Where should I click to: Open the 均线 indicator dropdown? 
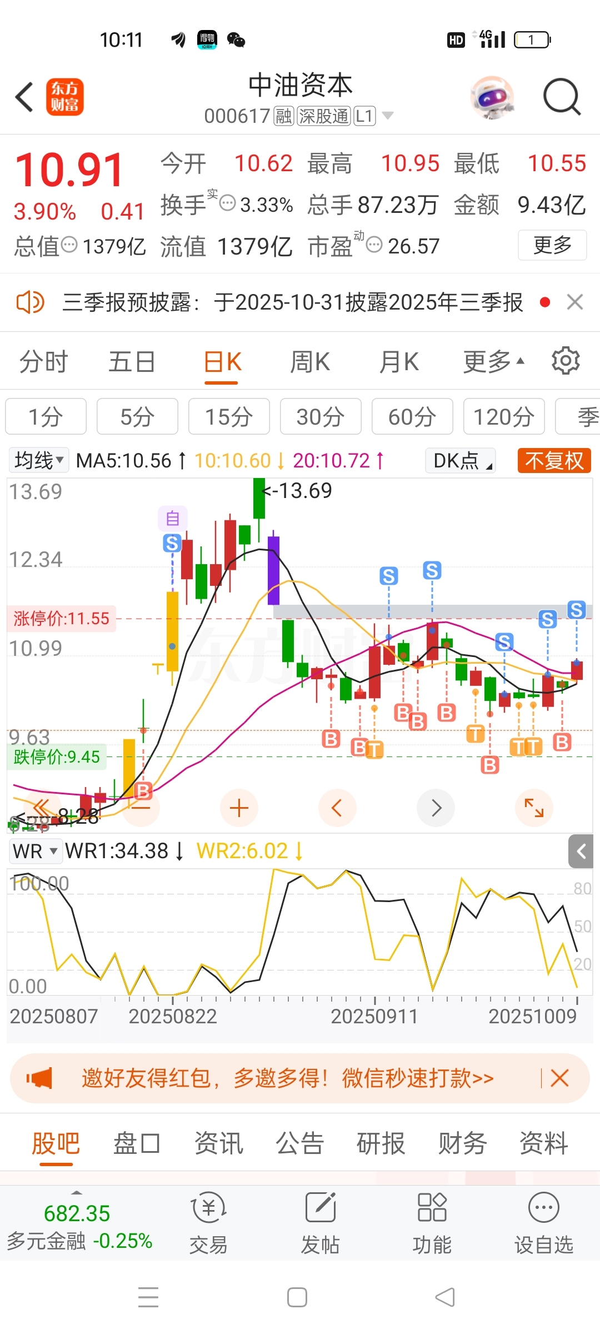coord(39,460)
